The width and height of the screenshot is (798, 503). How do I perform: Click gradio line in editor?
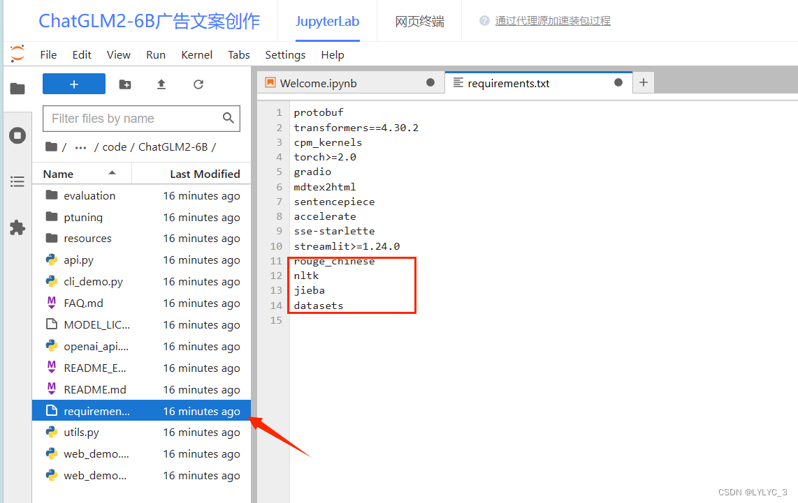pos(312,172)
